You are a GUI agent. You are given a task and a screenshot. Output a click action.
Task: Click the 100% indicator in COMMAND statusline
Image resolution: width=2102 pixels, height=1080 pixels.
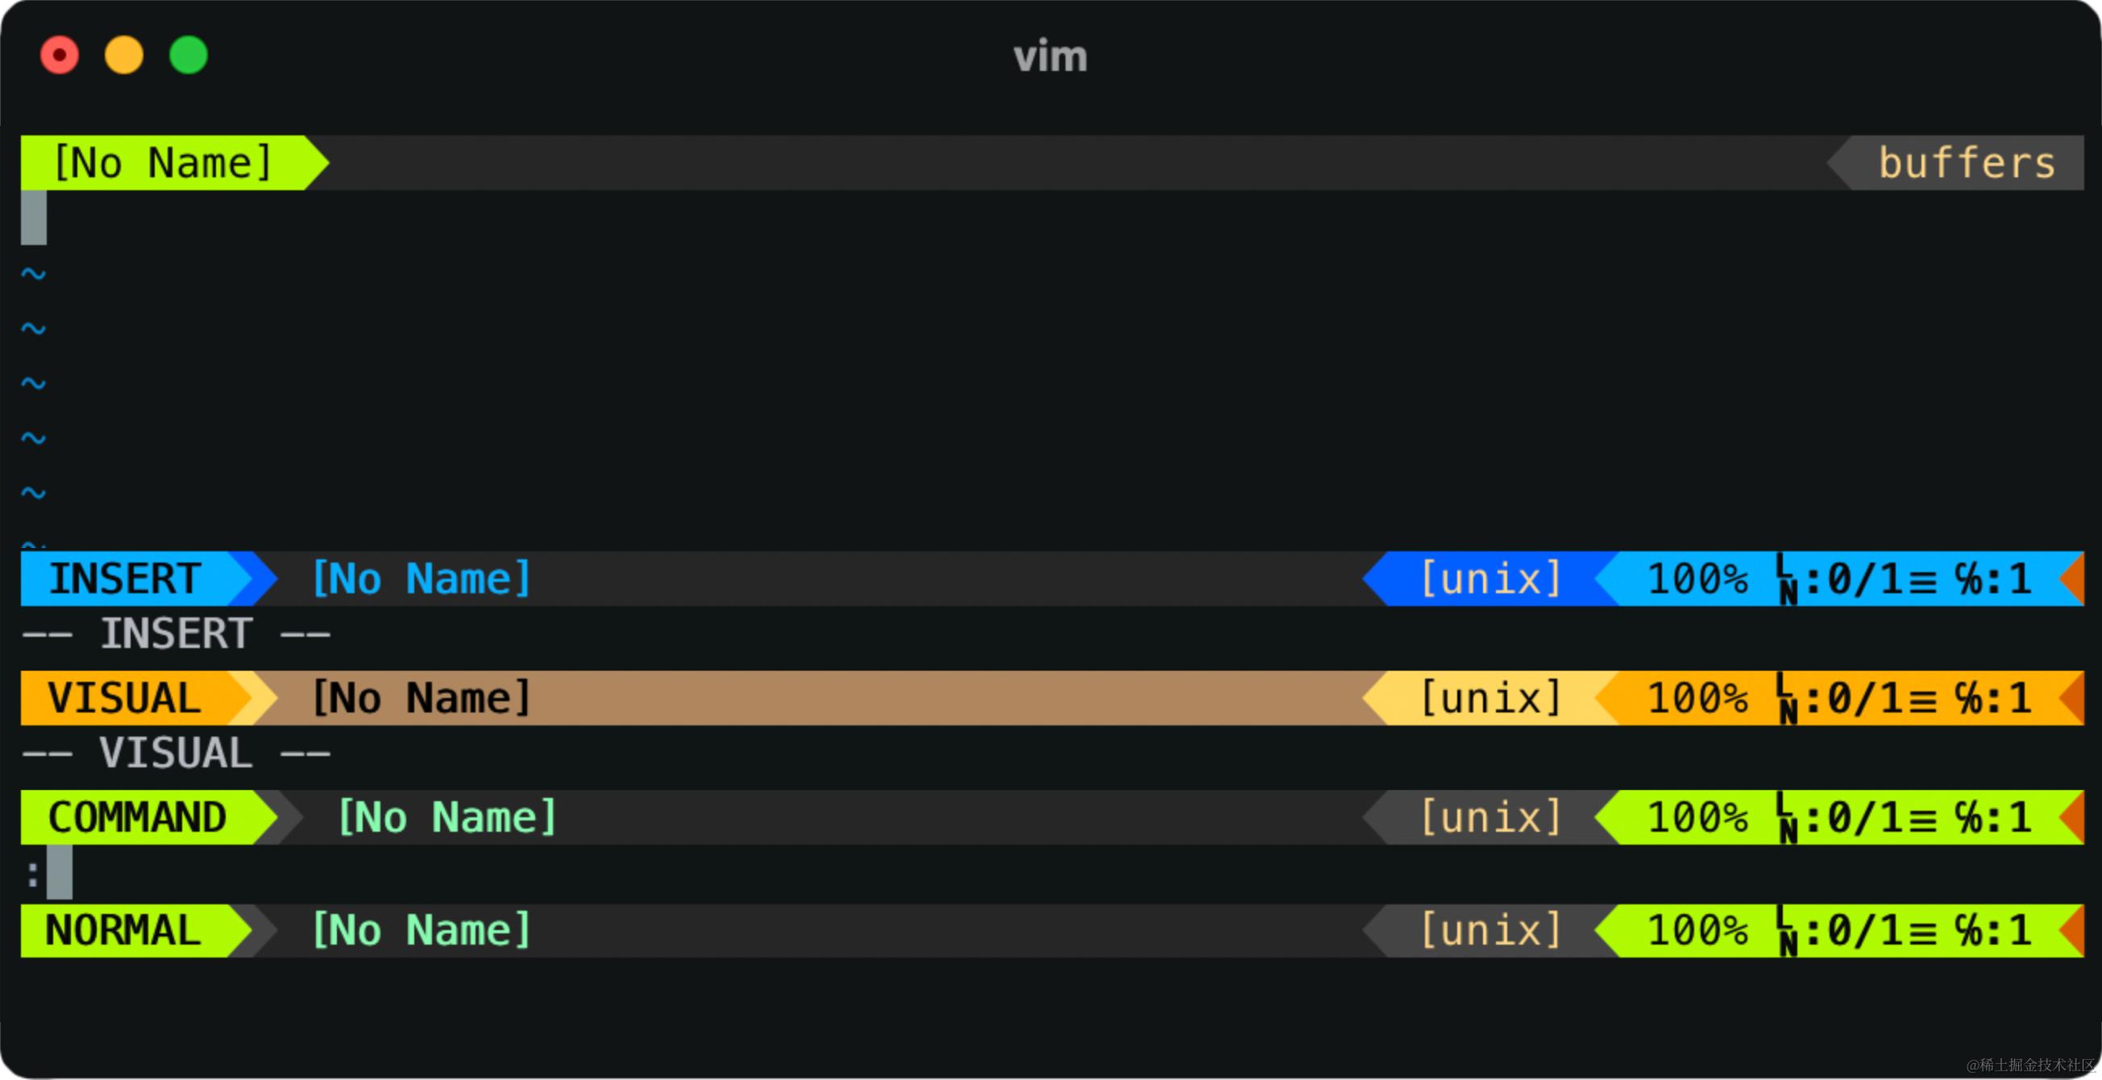1697,817
